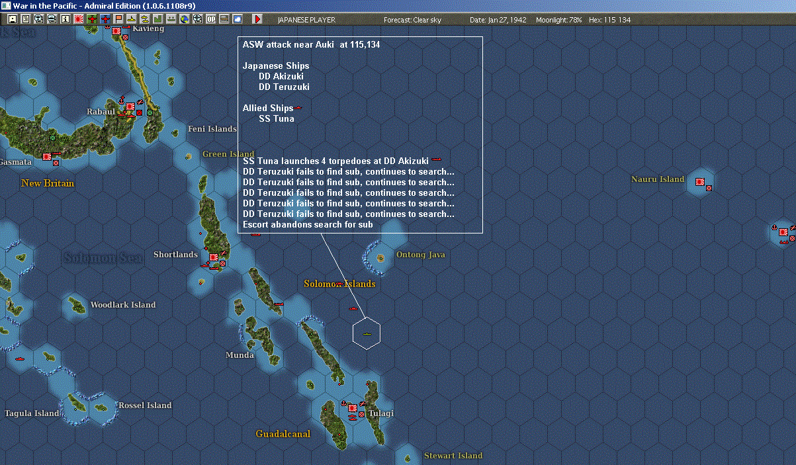
Task: Click the Woodlark Island map label
Action: pos(123,305)
